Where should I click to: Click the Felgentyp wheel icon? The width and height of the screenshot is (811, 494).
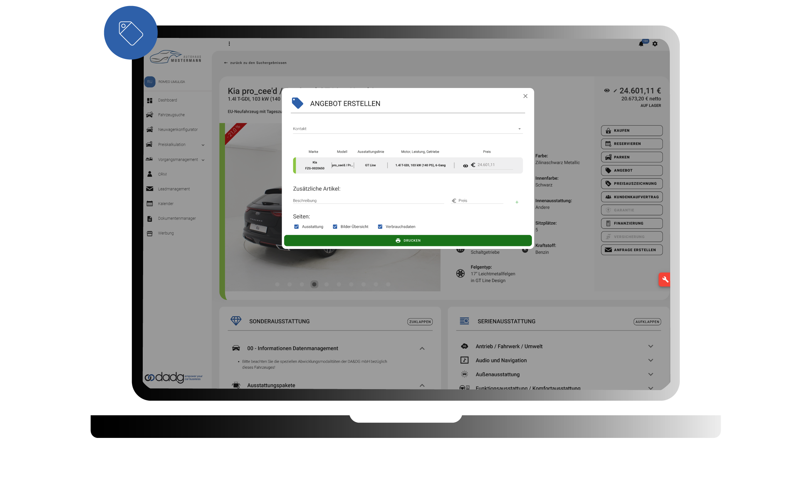[x=460, y=273]
